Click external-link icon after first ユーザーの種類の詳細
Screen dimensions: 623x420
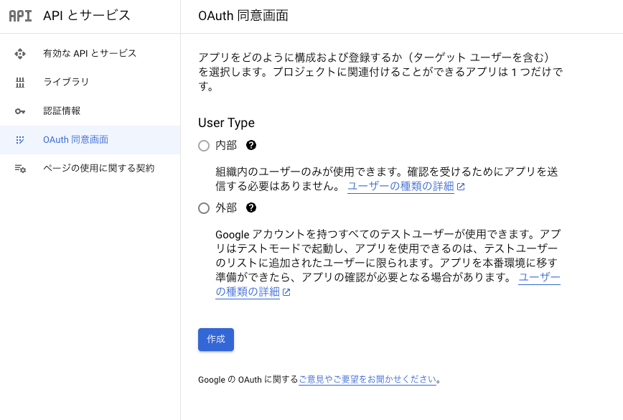[x=462, y=187]
